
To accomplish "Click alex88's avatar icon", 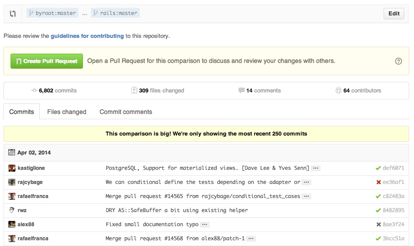I will 12,224.
